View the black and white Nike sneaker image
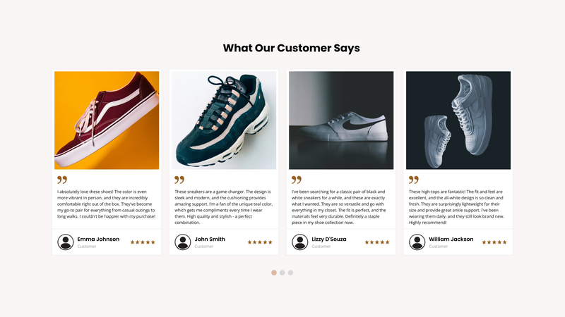 [x=341, y=120]
